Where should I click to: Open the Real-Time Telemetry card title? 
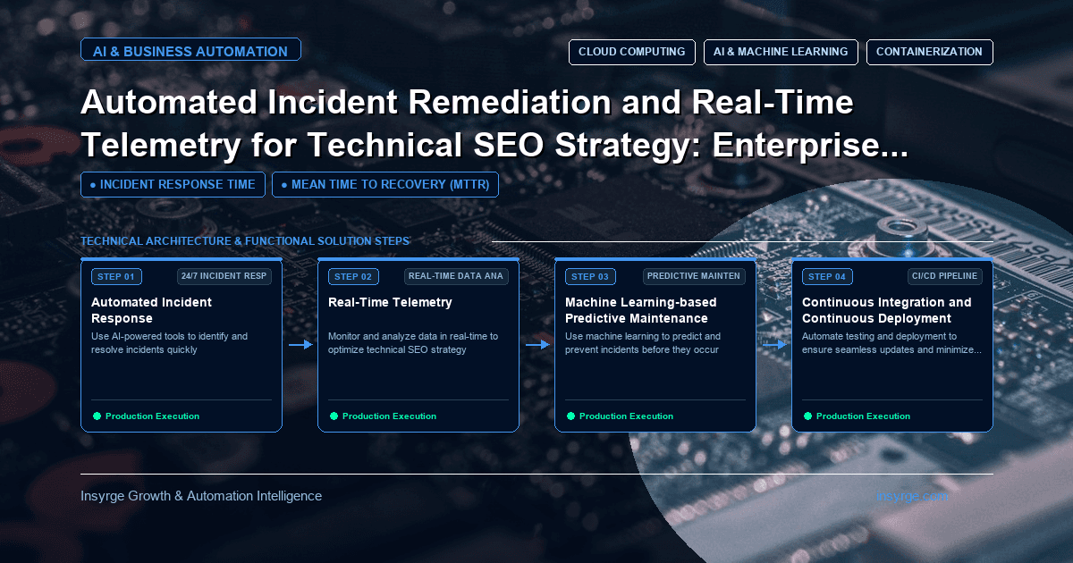tap(390, 302)
